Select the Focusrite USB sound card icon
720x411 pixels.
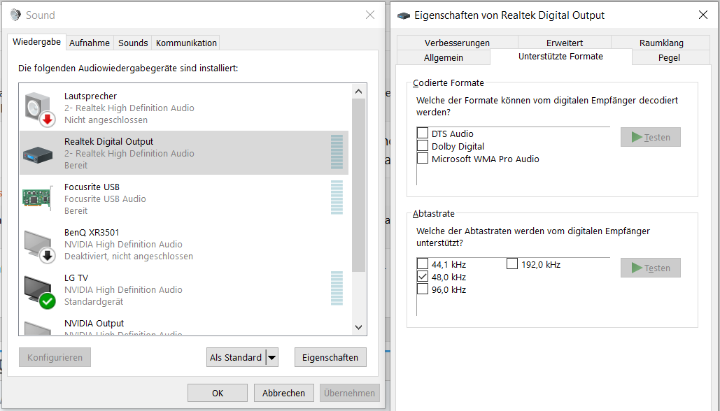pyautogui.click(x=37, y=198)
